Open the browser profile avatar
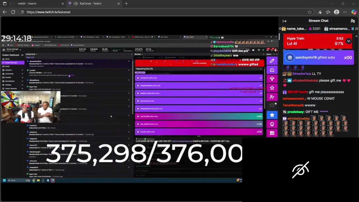Viewport: 359px width, 202px height. pos(337,12)
